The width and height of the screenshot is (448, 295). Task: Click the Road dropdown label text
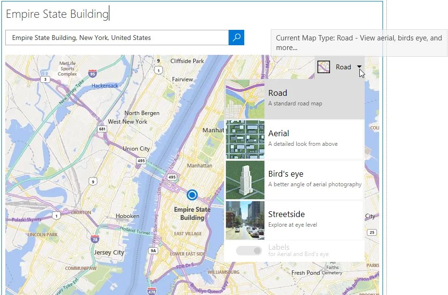(x=343, y=67)
